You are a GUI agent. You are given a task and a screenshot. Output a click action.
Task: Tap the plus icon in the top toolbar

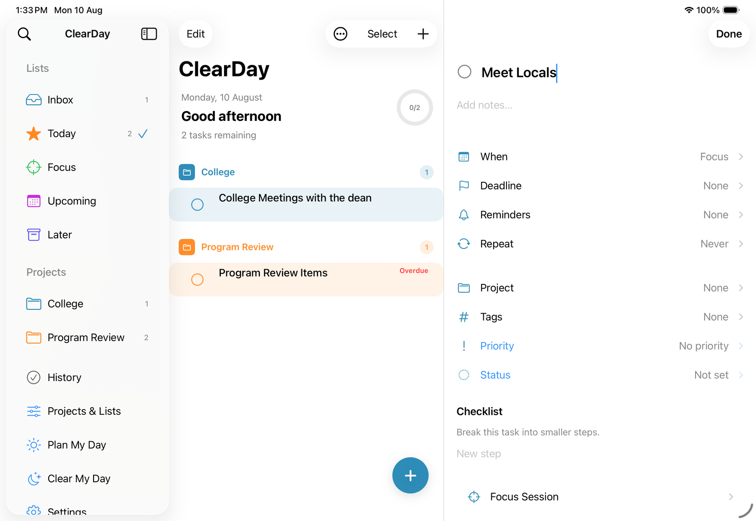[423, 34]
